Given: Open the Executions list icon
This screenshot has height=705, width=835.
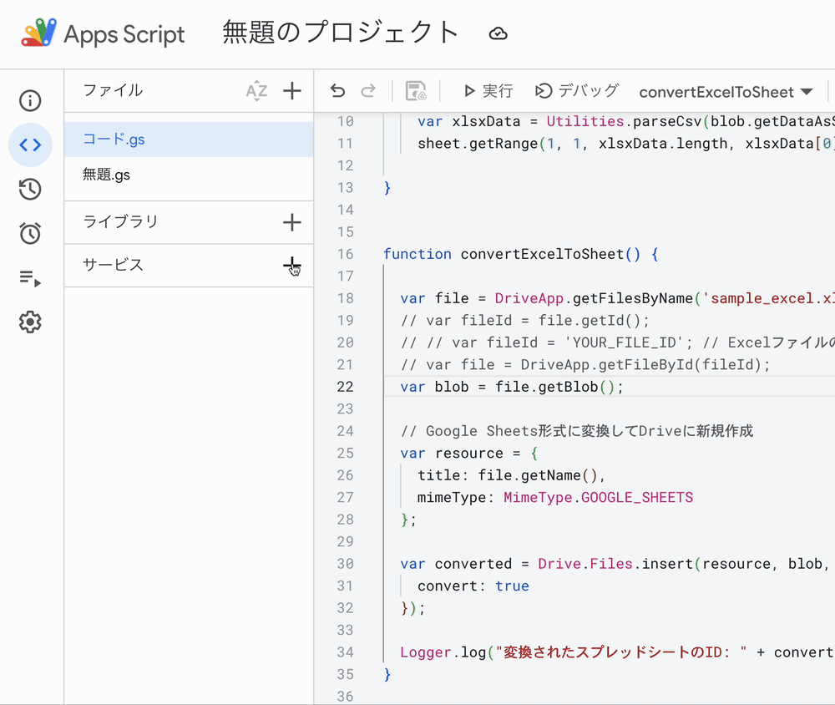Looking at the screenshot, I should point(30,277).
